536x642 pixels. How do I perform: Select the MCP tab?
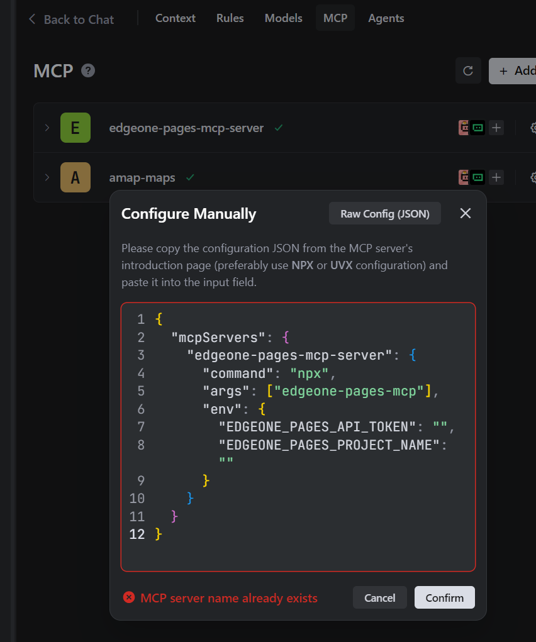tap(335, 18)
